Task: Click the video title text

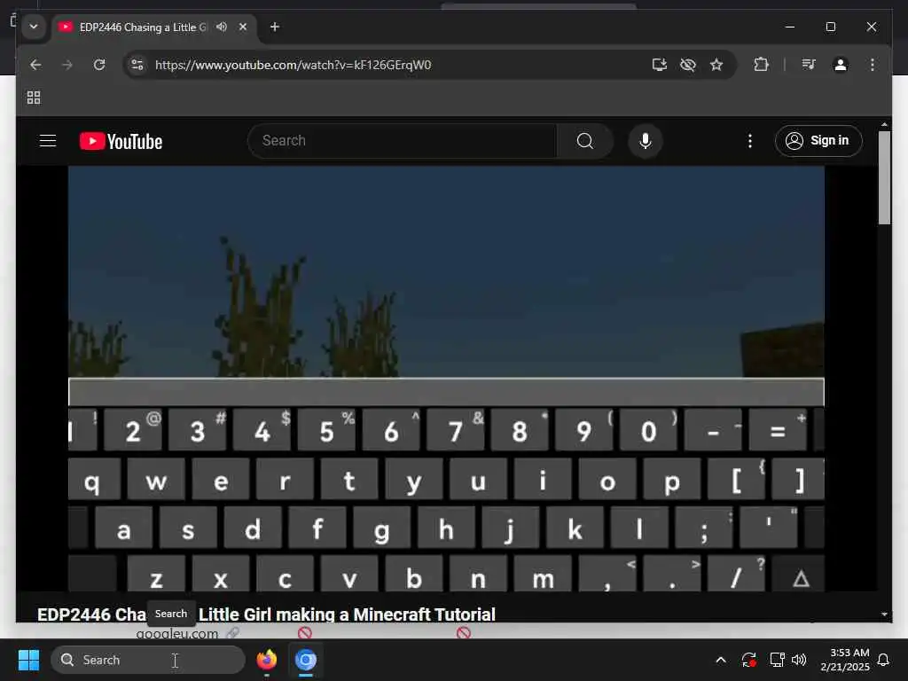Action: click(266, 614)
